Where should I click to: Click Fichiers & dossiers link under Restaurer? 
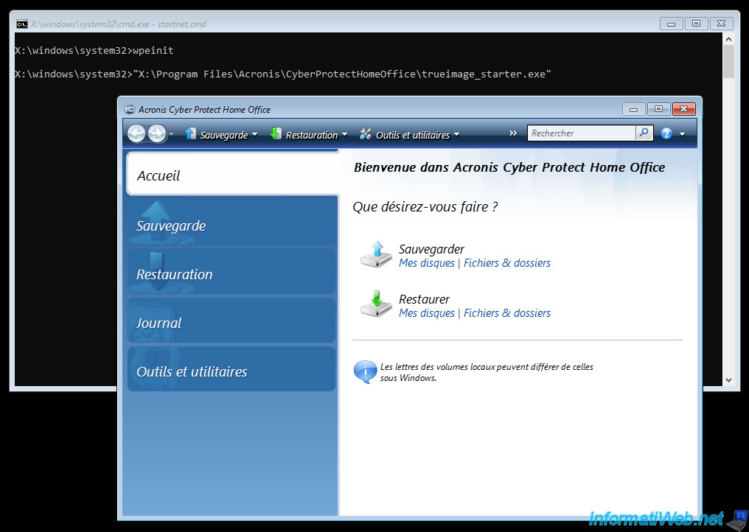click(507, 313)
